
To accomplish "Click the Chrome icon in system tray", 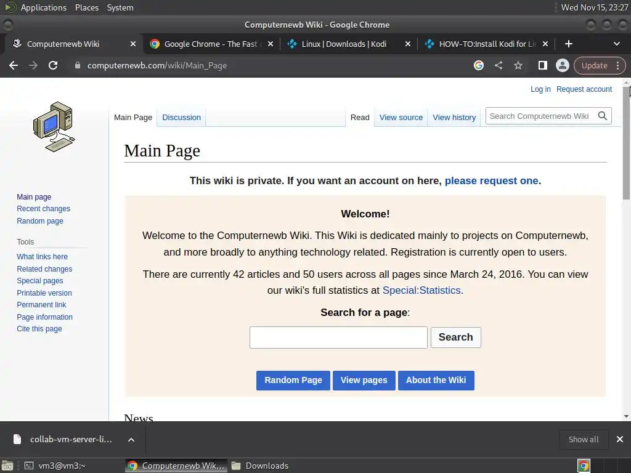I will click(584, 466).
